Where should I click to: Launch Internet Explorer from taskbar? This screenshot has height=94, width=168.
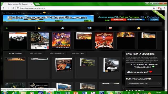point(14,93)
